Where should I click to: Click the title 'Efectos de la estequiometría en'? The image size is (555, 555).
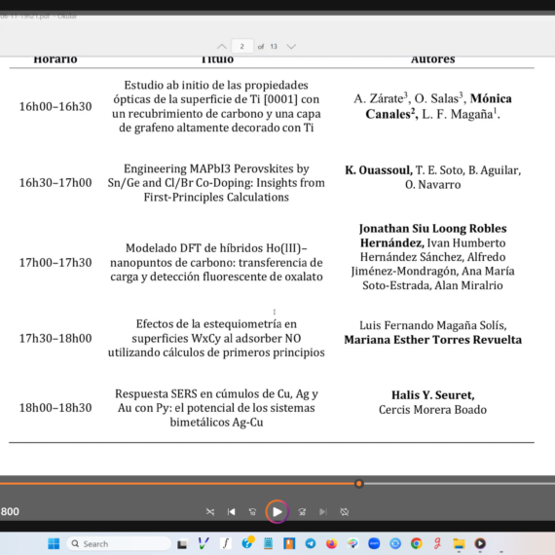(216, 324)
